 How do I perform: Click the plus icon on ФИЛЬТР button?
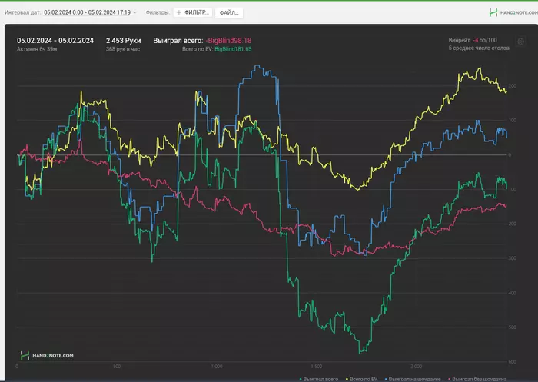click(179, 13)
